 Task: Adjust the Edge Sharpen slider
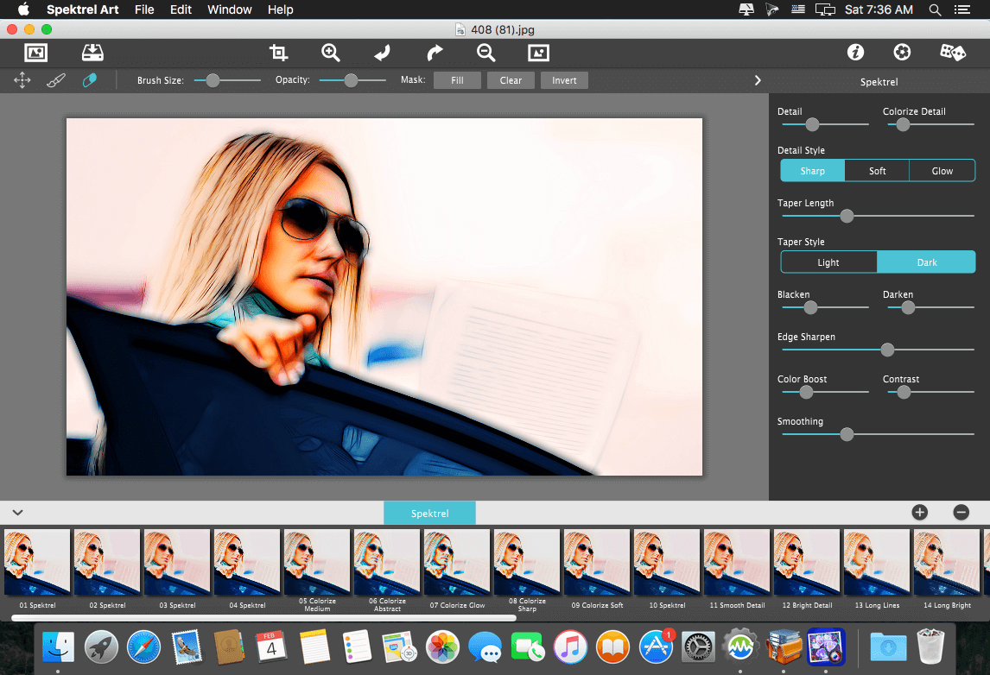tap(887, 350)
